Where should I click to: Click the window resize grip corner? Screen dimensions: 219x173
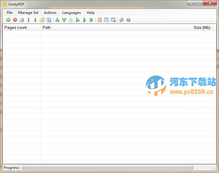pyautogui.click(x=214, y=168)
